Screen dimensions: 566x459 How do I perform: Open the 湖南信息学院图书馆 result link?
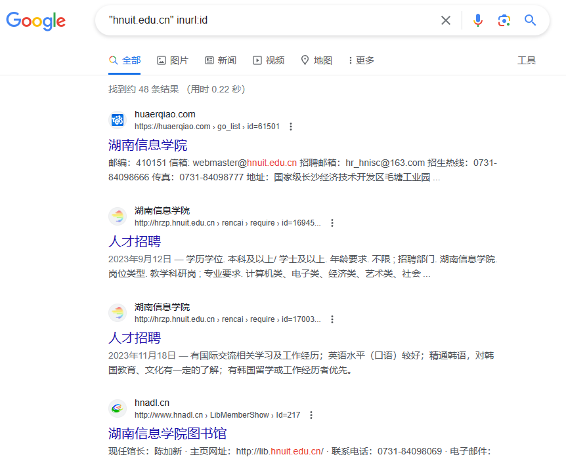167,433
